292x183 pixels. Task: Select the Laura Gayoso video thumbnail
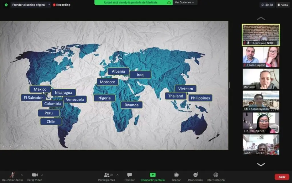point(261,57)
